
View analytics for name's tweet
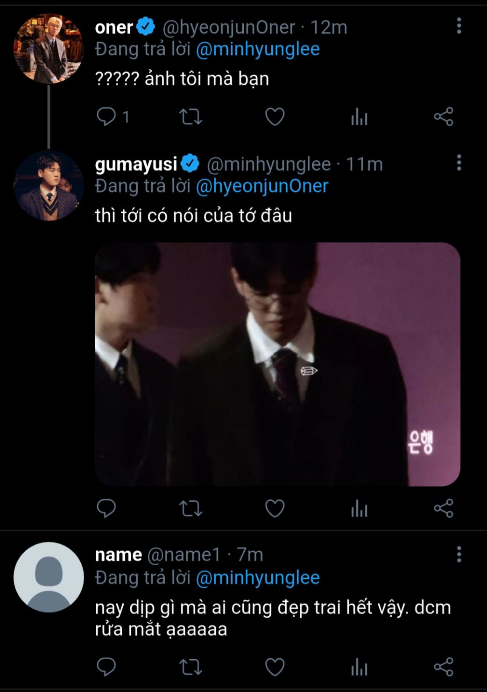tap(359, 667)
